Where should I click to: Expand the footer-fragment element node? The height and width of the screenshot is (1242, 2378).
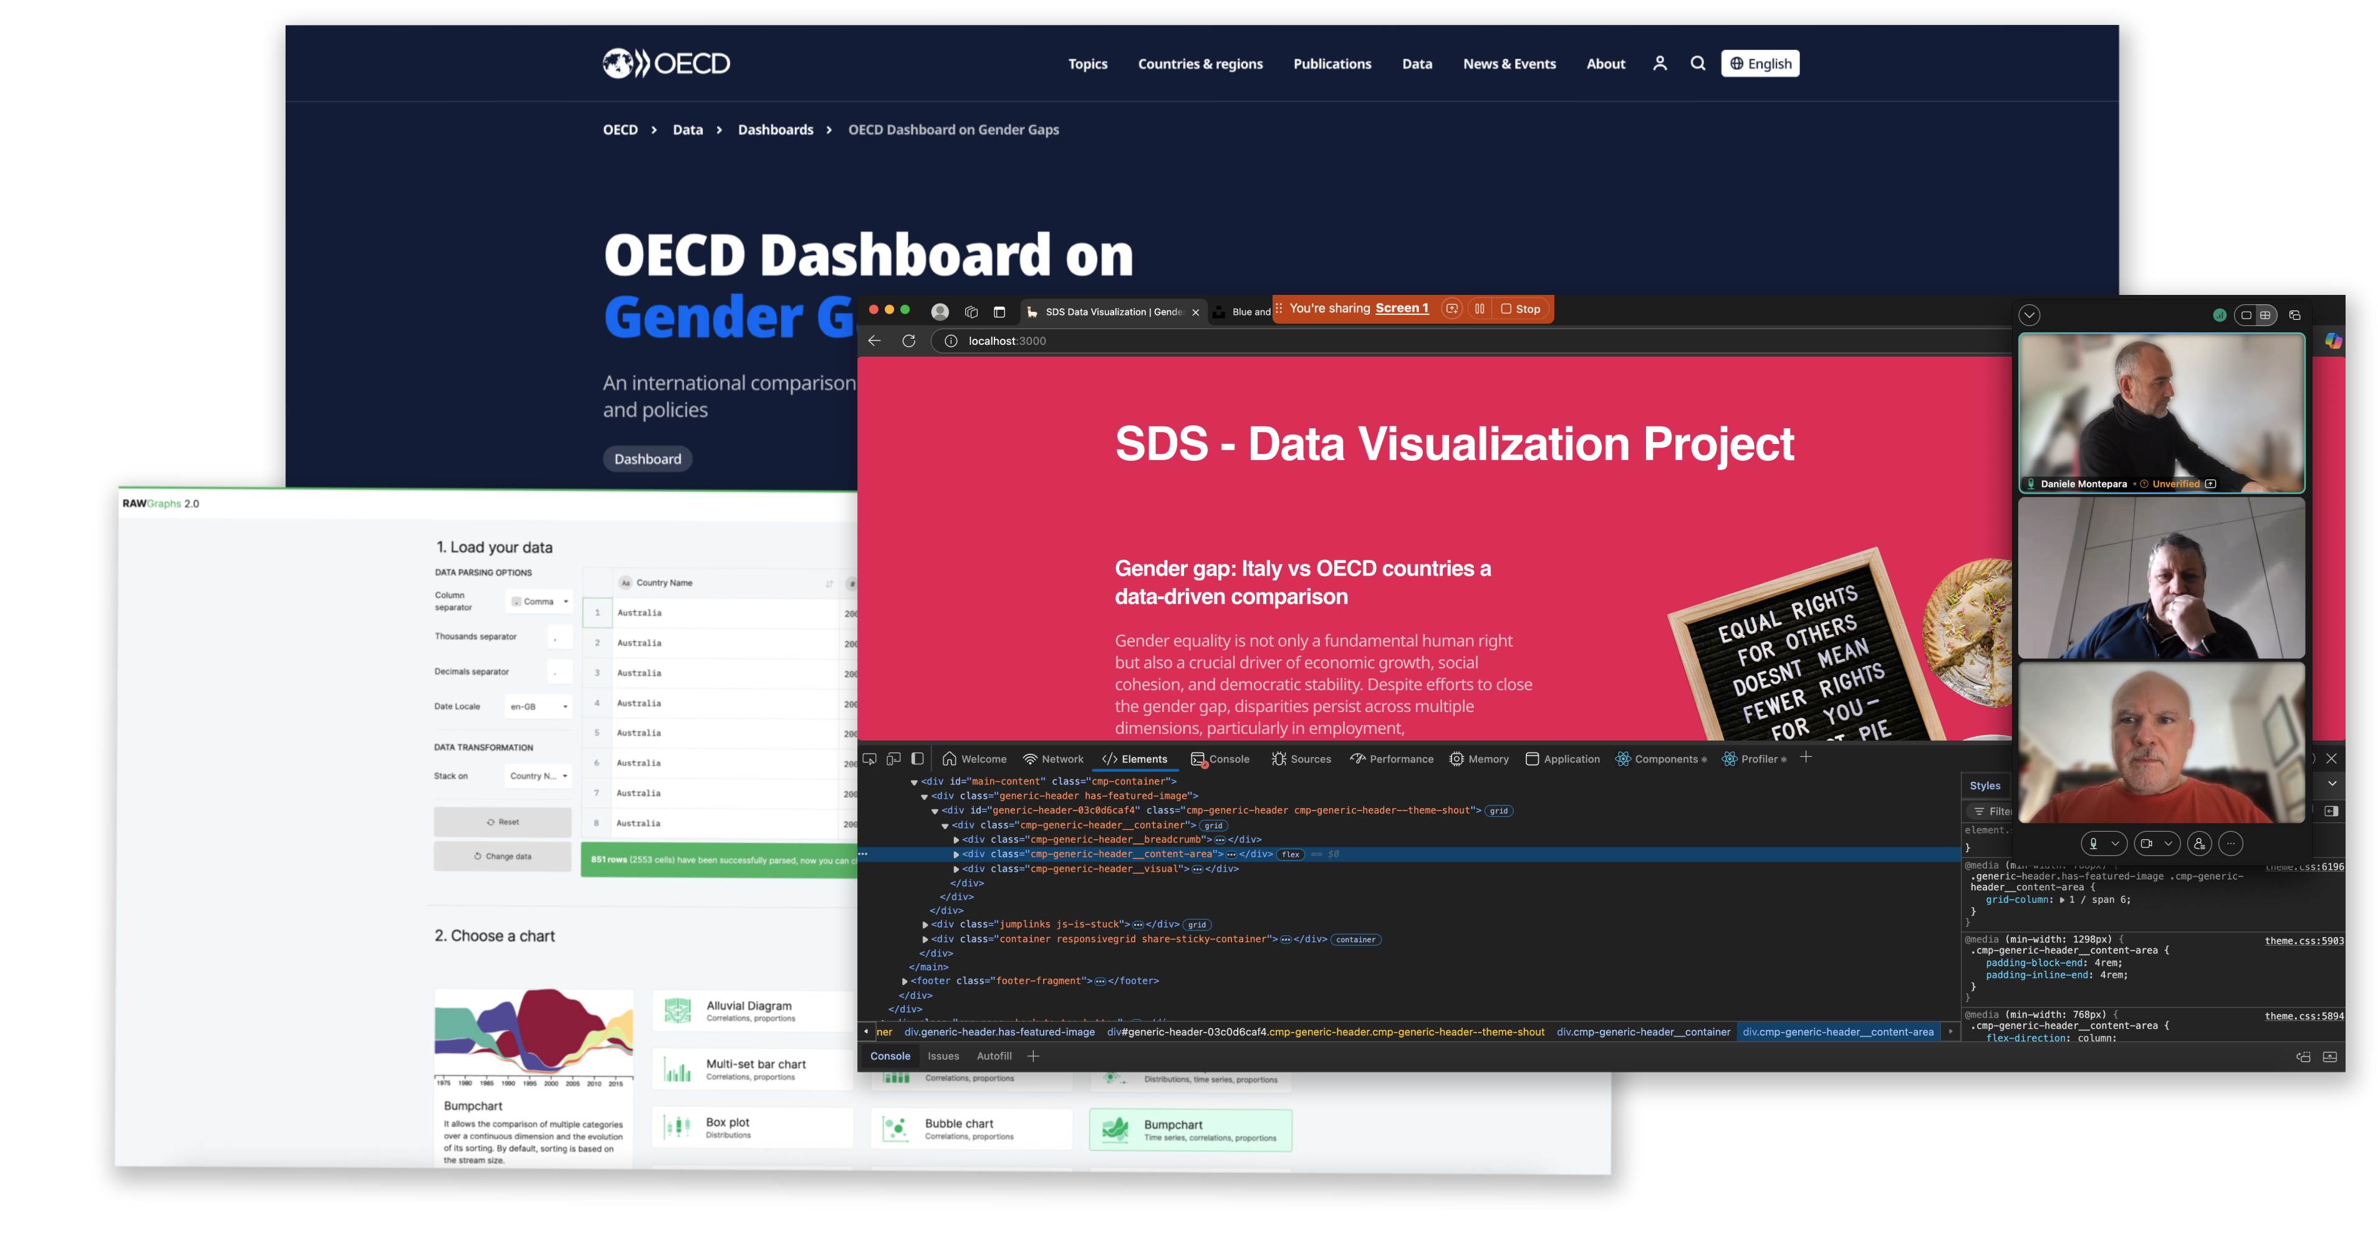point(905,981)
